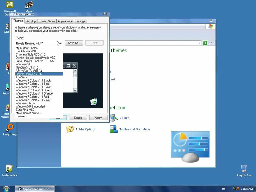
Task: Select Windows 7 Colors v1.1 Green
Action: 39,90
